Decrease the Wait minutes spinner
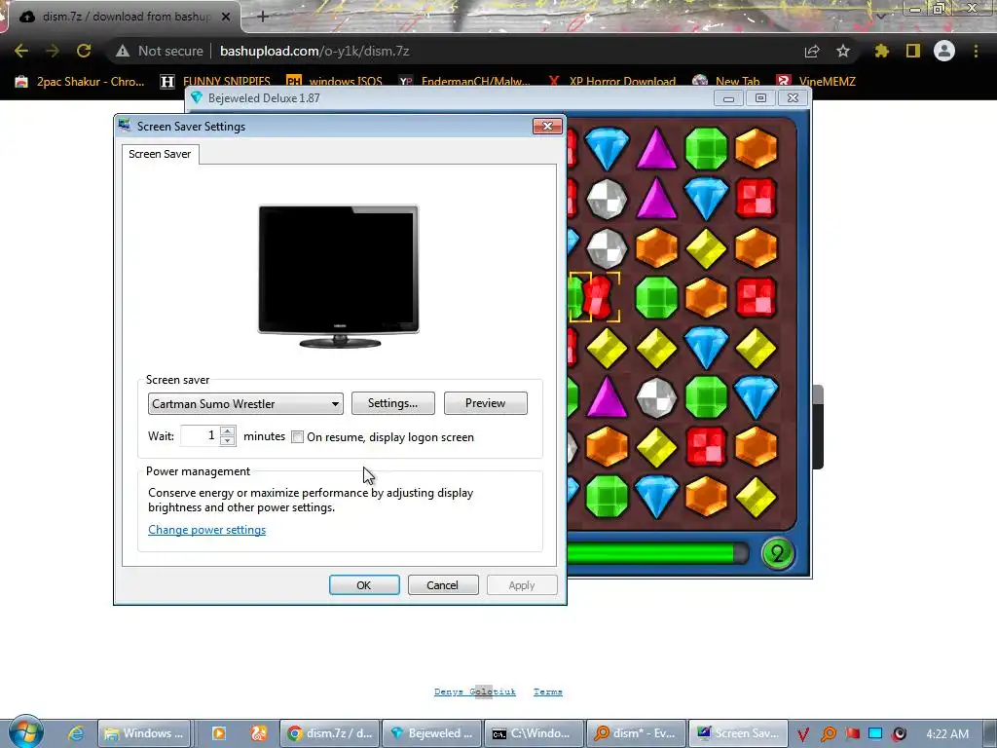Screen dimensions: 997x748 coord(227,441)
